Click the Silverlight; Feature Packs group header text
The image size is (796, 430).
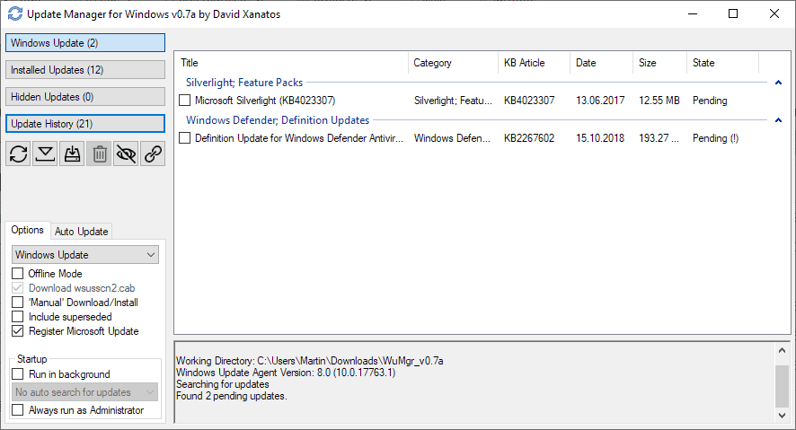coord(244,83)
